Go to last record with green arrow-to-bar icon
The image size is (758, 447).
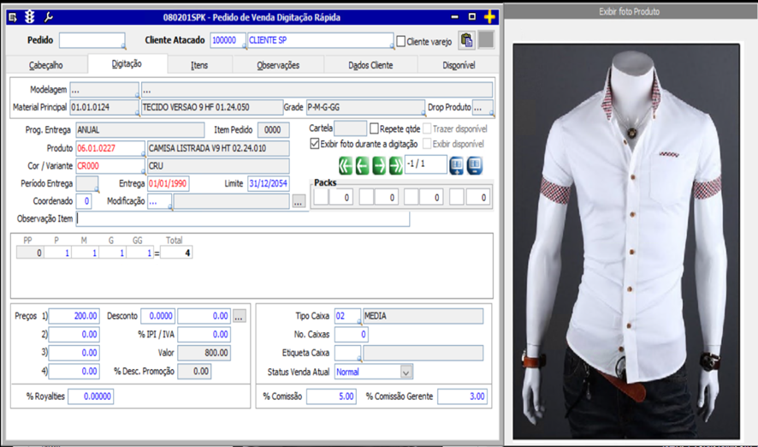tap(396, 165)
